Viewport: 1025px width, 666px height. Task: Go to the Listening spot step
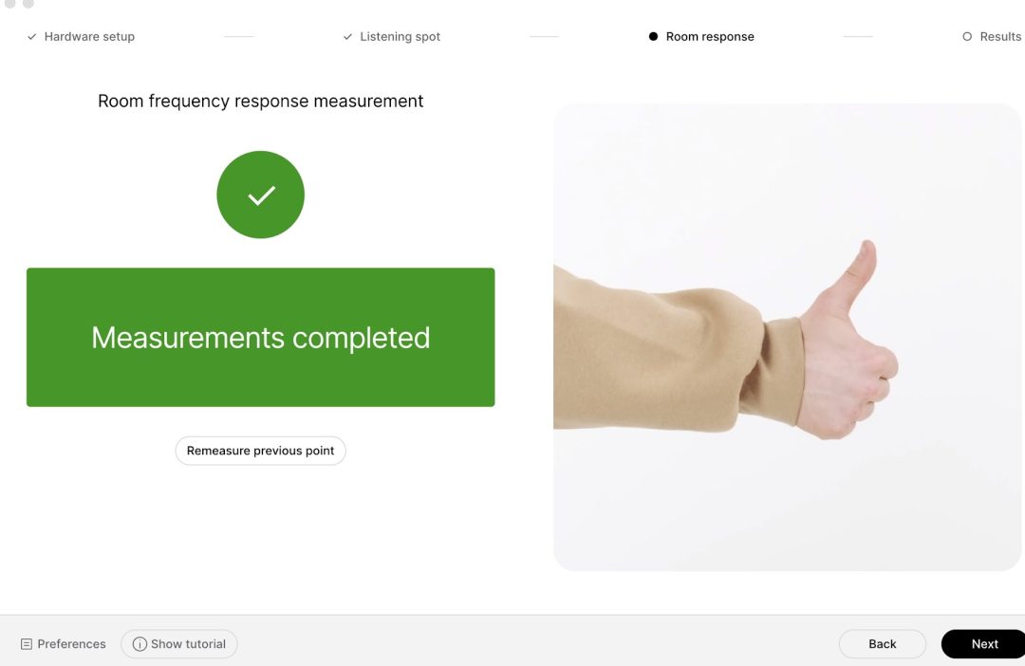401,37
